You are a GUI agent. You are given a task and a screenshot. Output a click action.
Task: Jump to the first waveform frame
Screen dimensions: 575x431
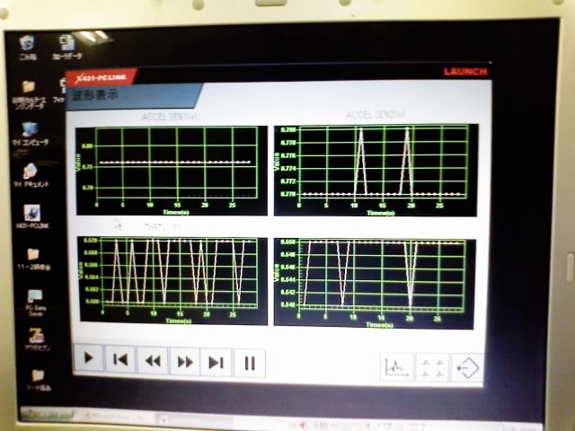119,360
